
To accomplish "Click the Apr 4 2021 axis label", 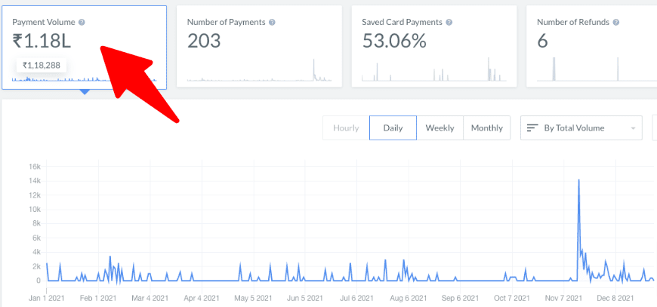I will point(202,298).
